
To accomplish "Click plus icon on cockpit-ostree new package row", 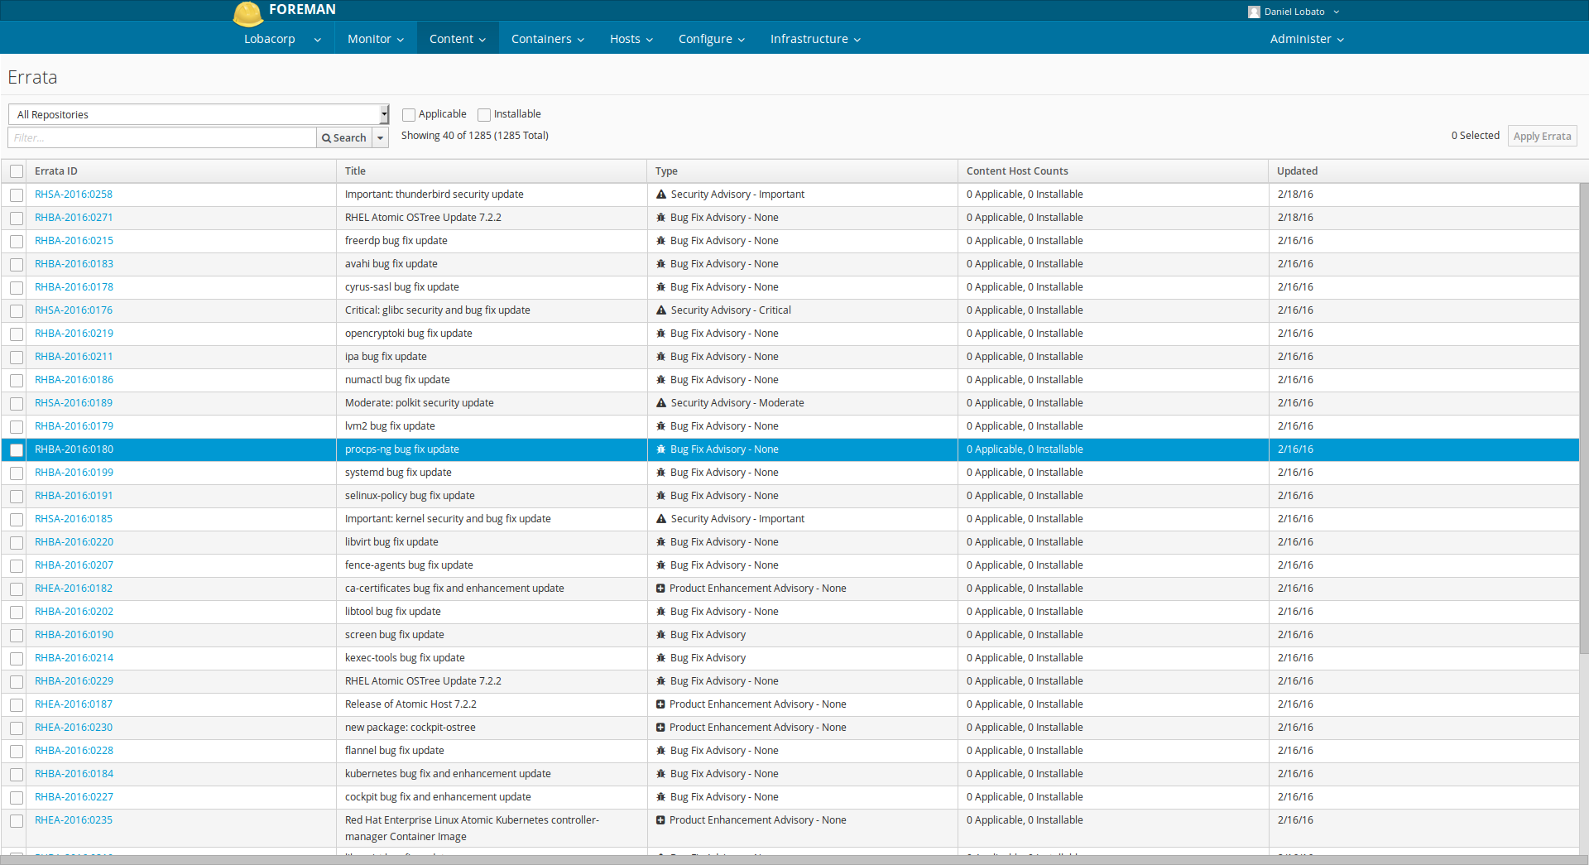I will tap(660, 728).
